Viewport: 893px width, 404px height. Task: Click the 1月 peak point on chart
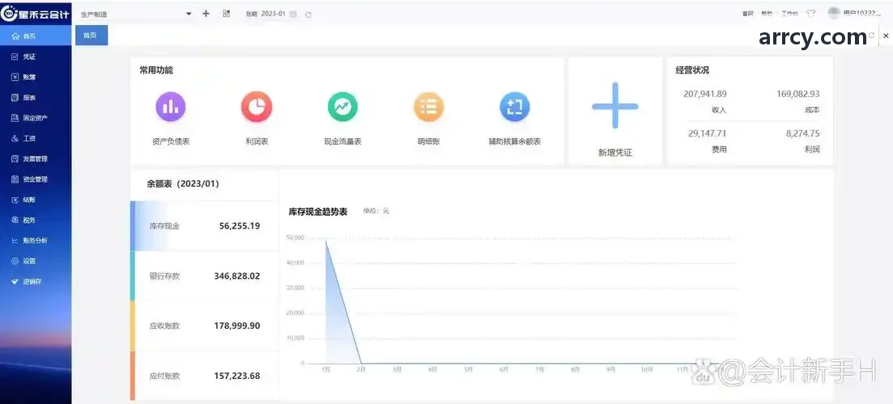(325, 241)
